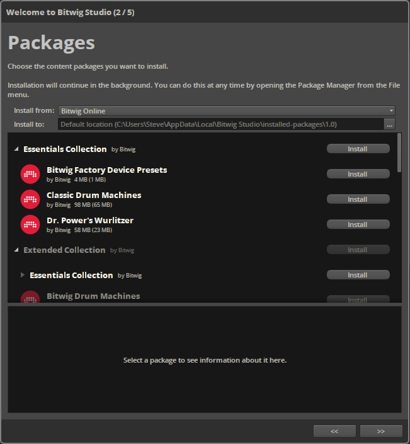Open the Install from dropdown
410x444 pixels.
pyautogui.click(x=227, y=111)
